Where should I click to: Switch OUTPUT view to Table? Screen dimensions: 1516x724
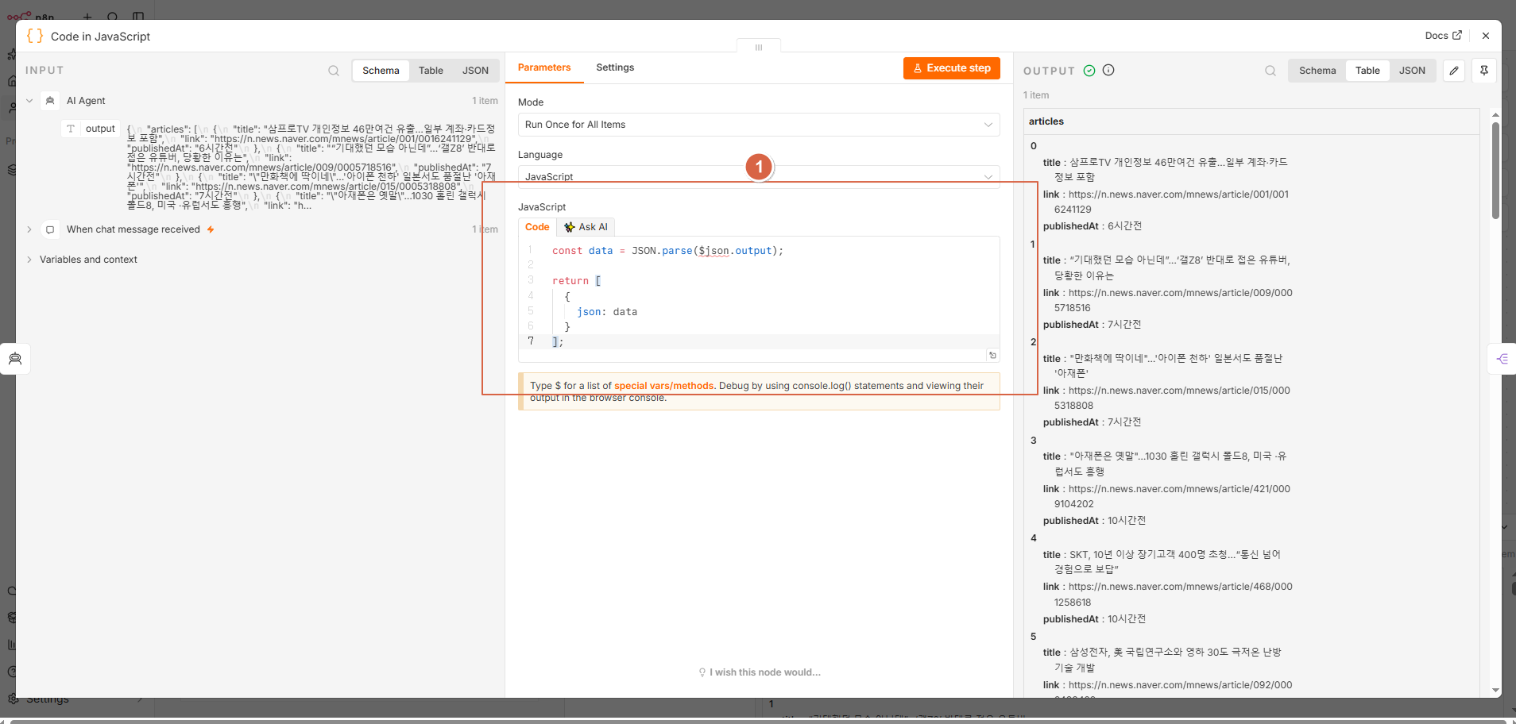point(1367,71)
